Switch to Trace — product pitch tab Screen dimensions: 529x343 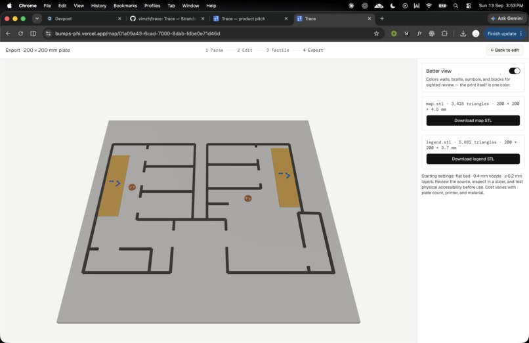(x=251, y=19)
